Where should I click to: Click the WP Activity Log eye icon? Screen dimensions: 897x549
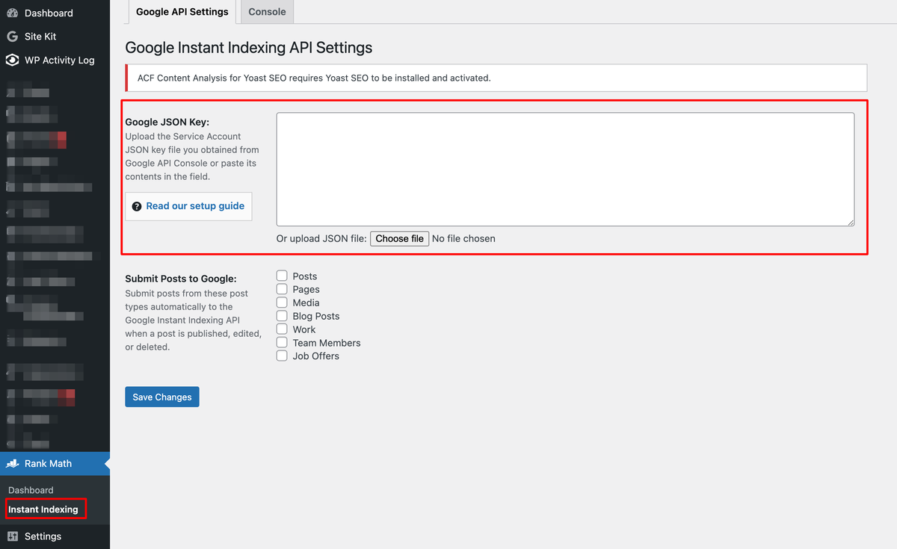coord(12,61)
